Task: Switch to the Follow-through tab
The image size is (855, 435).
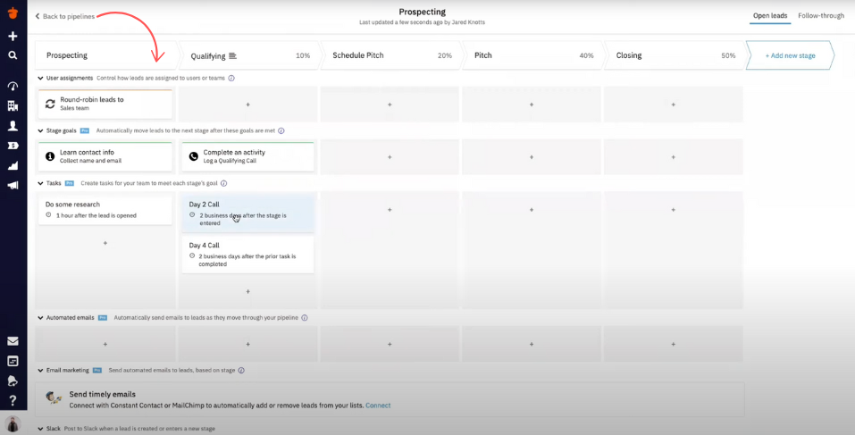Action: click(x=821, y=16)
